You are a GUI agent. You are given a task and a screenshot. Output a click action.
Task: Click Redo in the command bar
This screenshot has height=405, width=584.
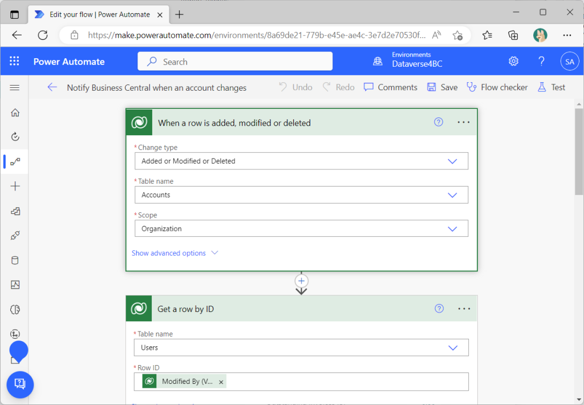click(339, 87)
